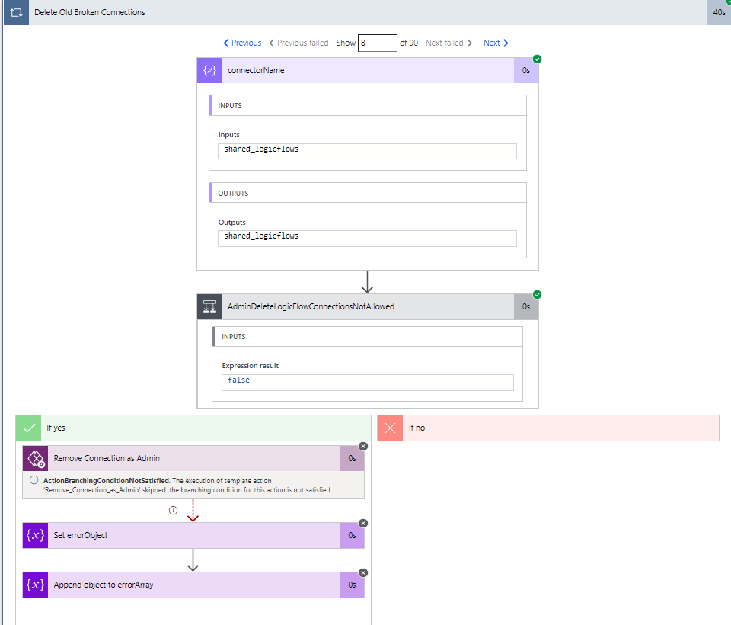Click the green success badge on connectorName

pos(538,58)
